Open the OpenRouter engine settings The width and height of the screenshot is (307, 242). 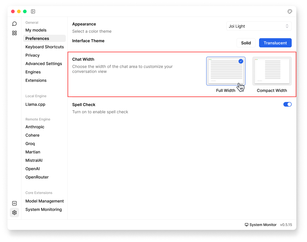tap(37, 177)
